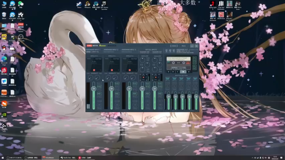This screenshot has height=160, width=285.
Task: Toggle A2 bus on Voicemeeter VAIO input
Action: [147, 86]
